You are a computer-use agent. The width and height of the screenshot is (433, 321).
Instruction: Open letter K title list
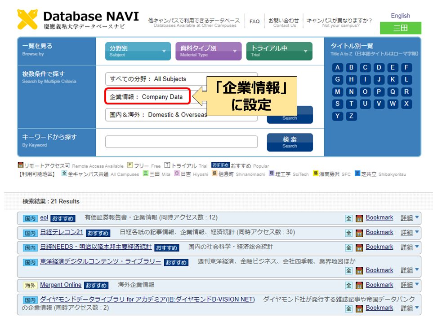coord(393,79)
